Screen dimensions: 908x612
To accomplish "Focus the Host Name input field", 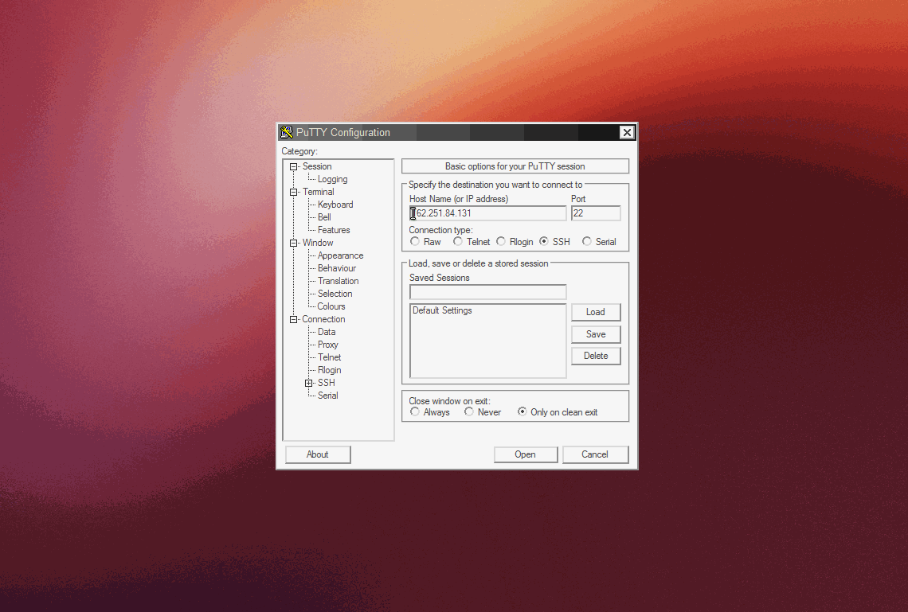I will 487,212.
